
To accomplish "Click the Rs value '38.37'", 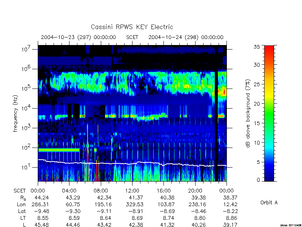I will (230, 197).
